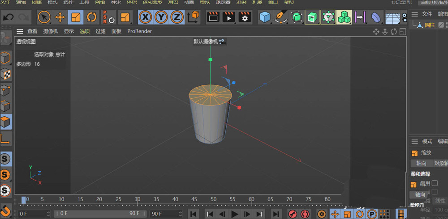448x219 pixels.
Task: Select the Move tool in top toolbar
Action: pyautogui.click(x=60, y=17)
